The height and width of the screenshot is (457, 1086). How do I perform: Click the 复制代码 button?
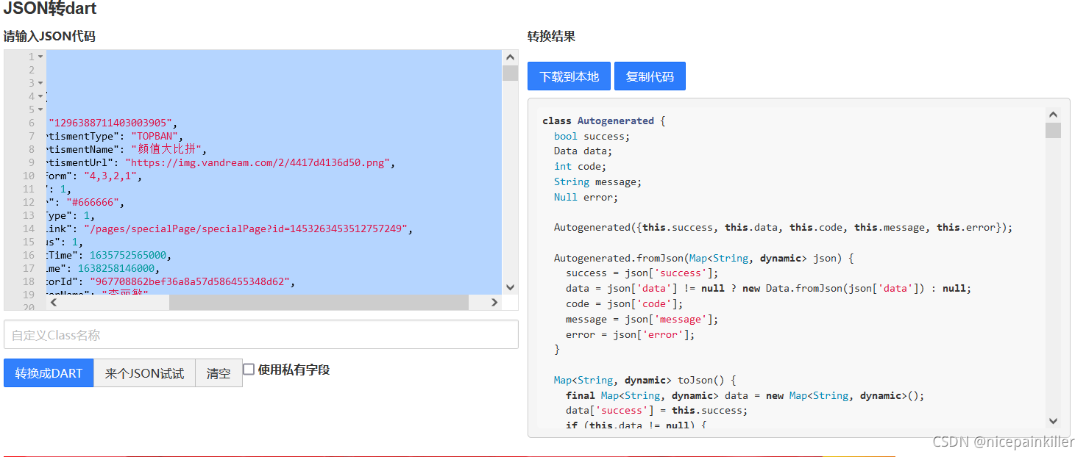tap(650, 76)
